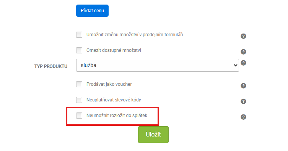
Task: Open the product type select showing služba
Action: pos(158,65)
